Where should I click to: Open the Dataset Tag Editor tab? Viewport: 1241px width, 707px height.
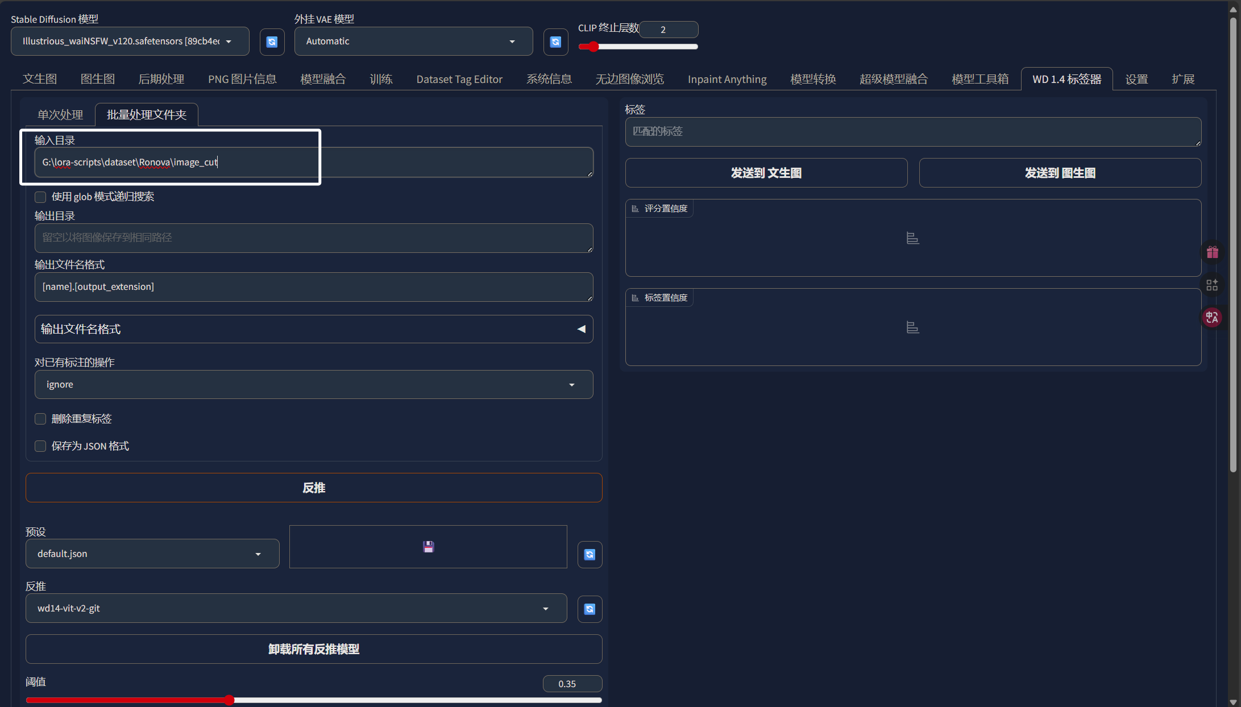459,79
